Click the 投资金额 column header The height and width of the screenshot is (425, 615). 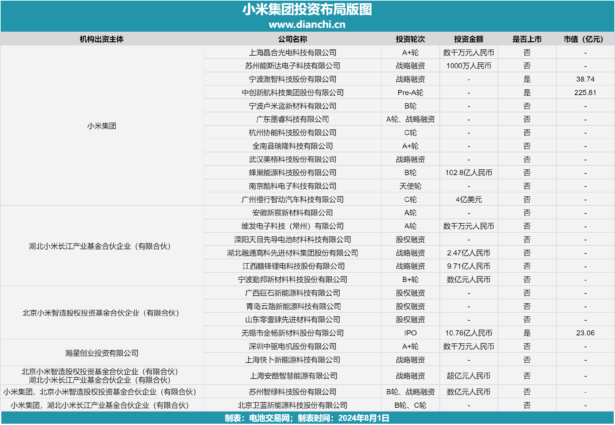tap(469, 39)
